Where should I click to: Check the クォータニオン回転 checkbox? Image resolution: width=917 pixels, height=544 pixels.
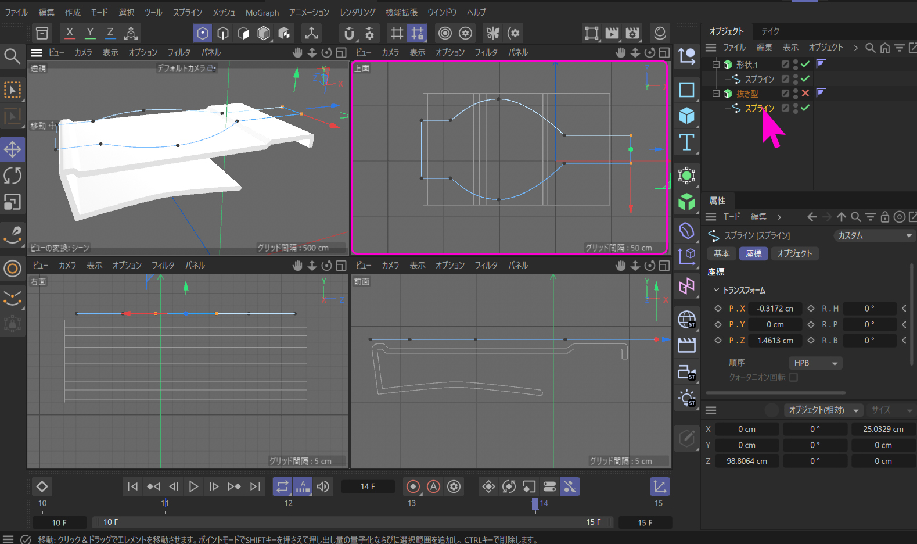(793, 377)
